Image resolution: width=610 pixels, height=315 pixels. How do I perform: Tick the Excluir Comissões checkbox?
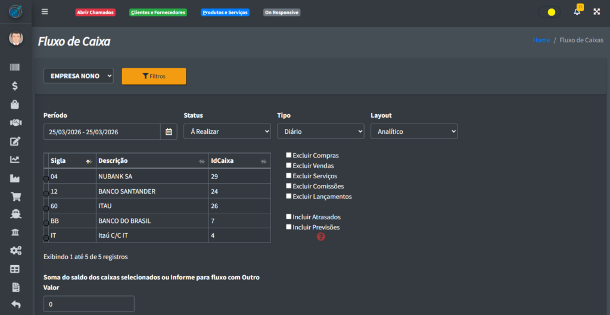coord(289,186)
